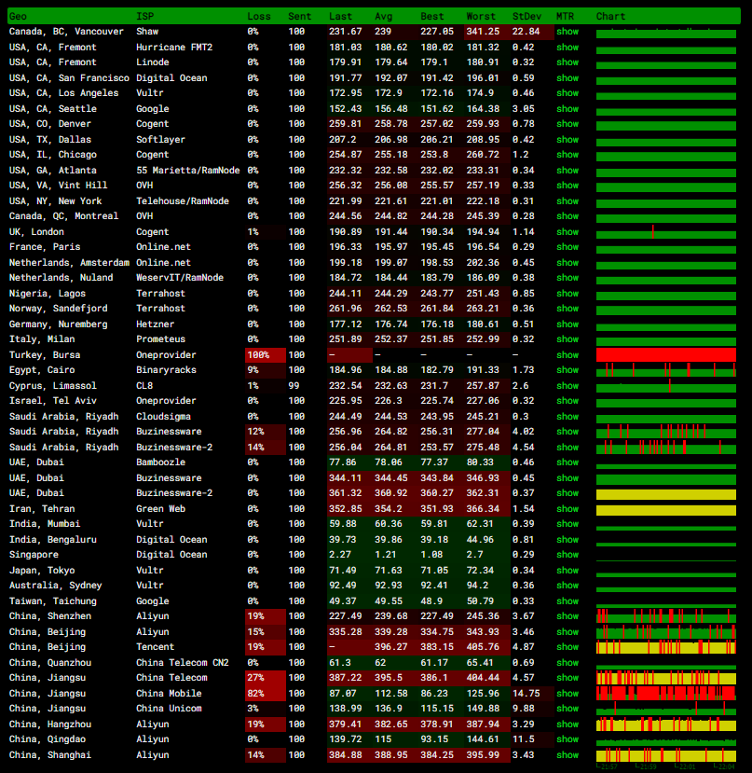This screenshot has width=752, height=773.
Task: Select 'Germany, Nuremberg' geo cell
Action: click(58, 324)
